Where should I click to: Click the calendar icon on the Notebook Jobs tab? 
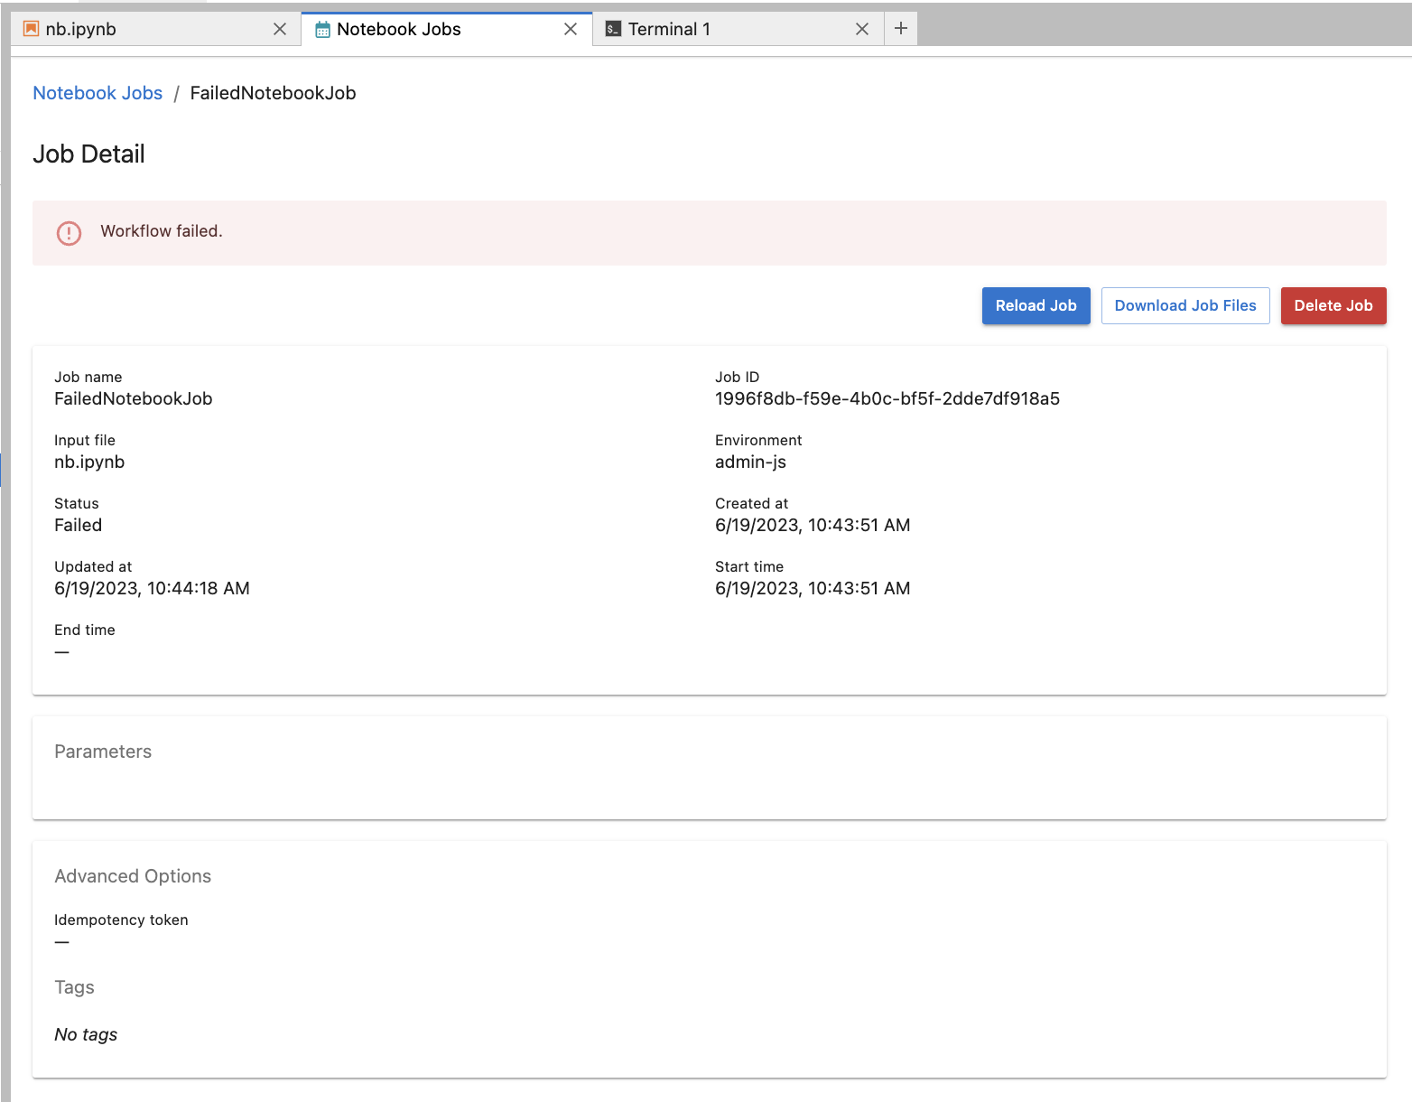click(x=322, y=28)
